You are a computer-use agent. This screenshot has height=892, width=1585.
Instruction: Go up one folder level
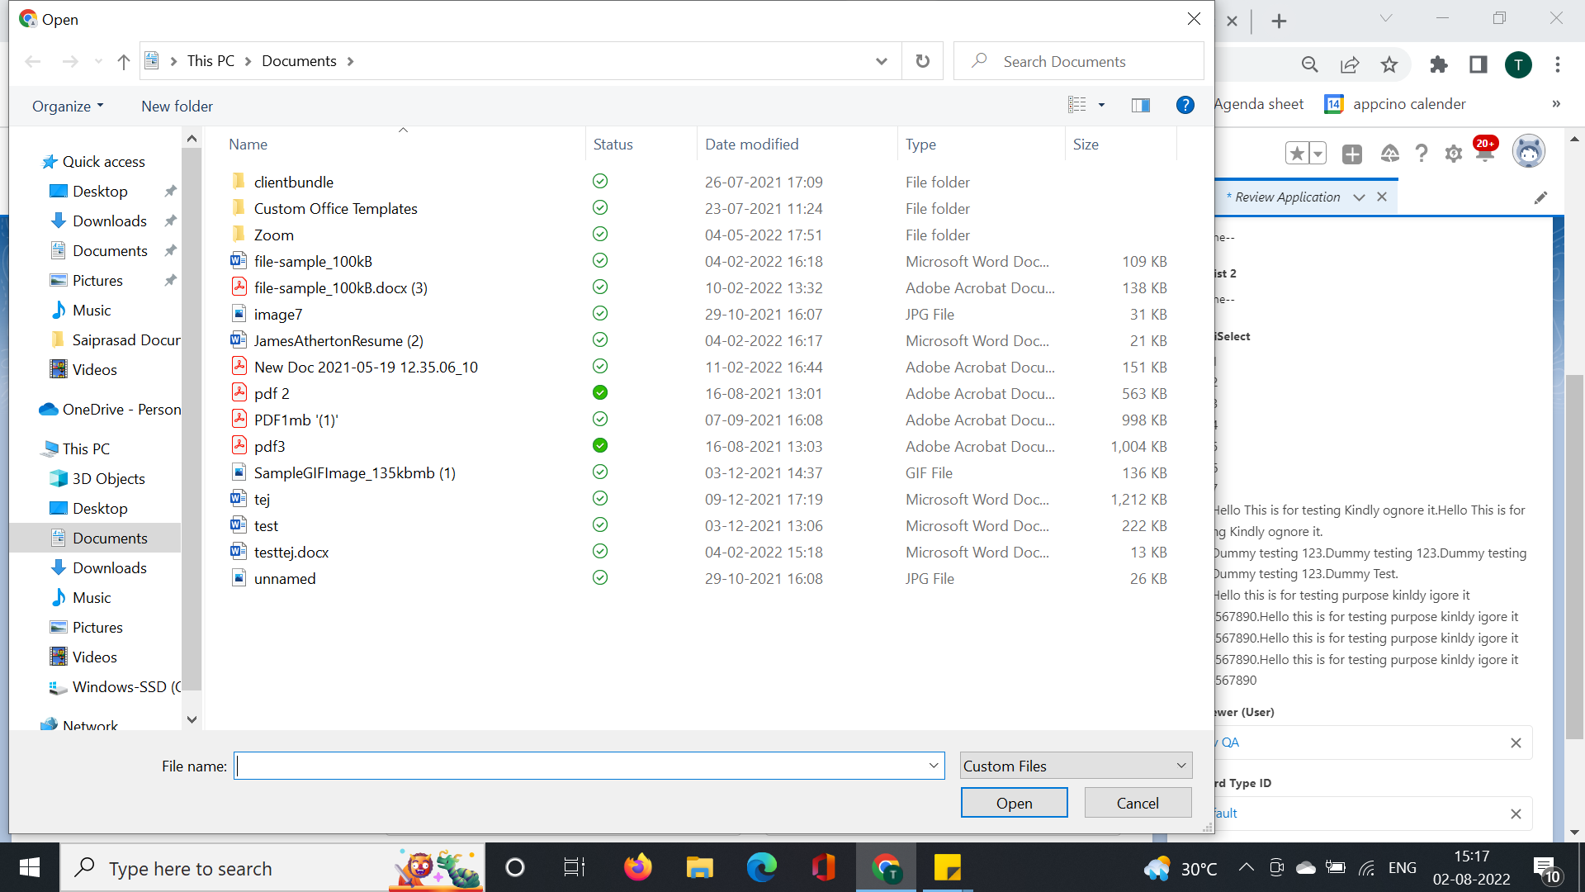click(x=124, y=61)
